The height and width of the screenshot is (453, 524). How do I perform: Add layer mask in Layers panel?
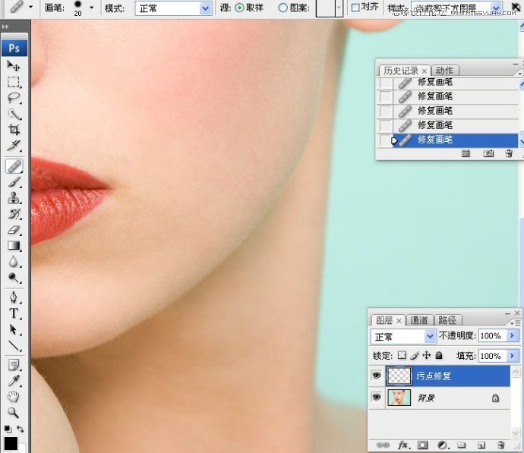(x=422, y=445)
